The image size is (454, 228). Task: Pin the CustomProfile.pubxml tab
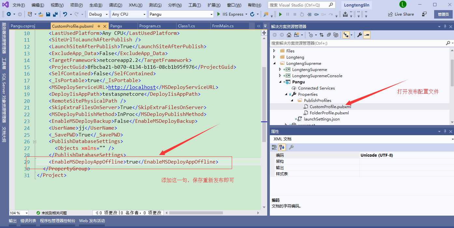coord(99,26)
